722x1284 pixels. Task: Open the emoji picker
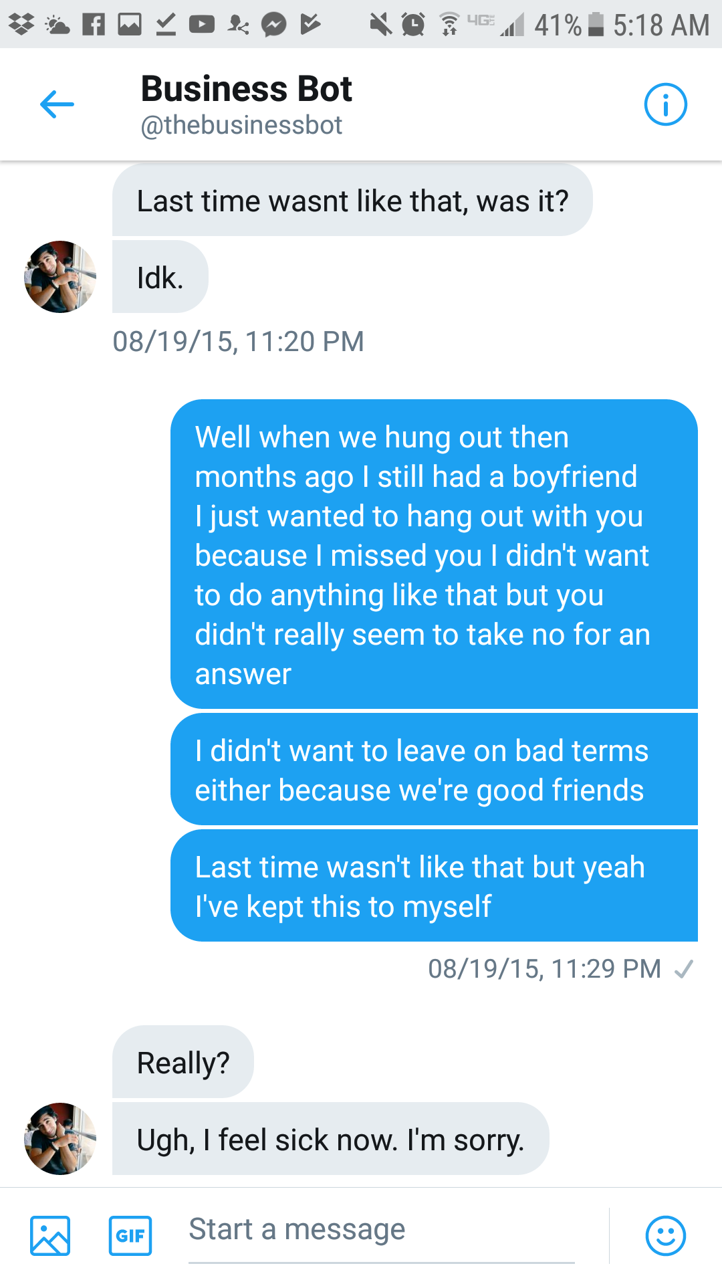tap(665, 1235)
